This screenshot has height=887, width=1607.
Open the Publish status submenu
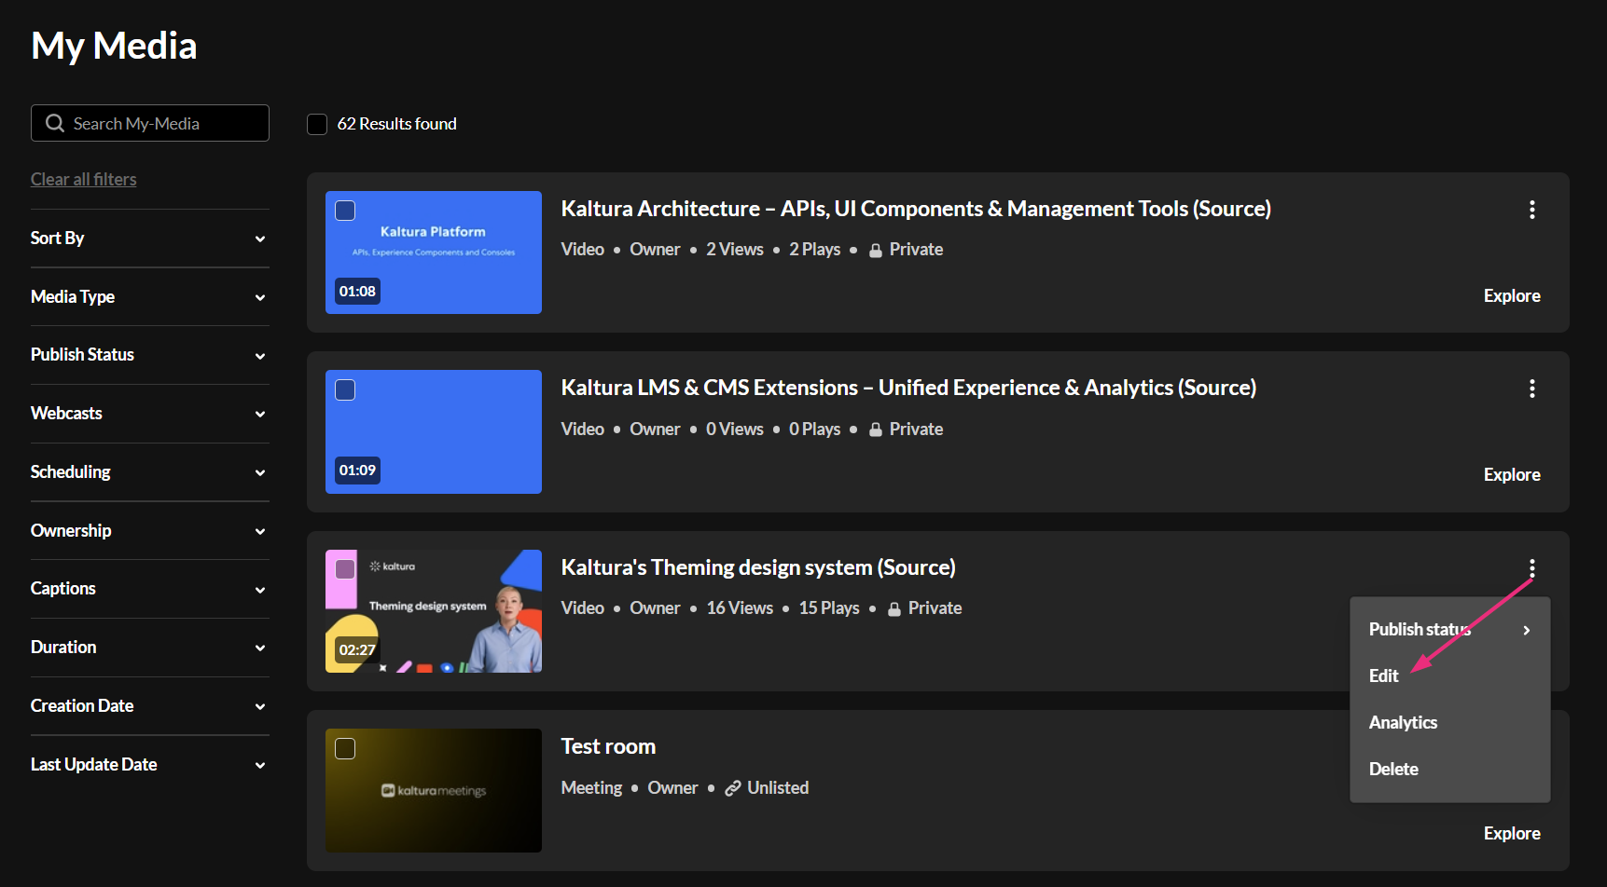(1449, 630)
